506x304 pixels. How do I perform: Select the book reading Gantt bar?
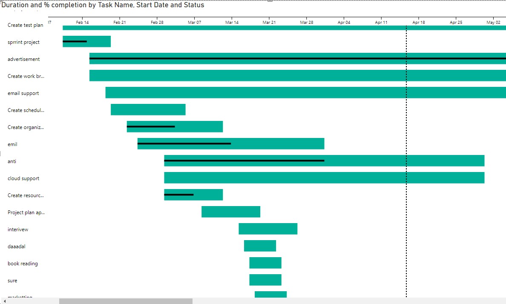pyautogui.click(x=265, y=263)
